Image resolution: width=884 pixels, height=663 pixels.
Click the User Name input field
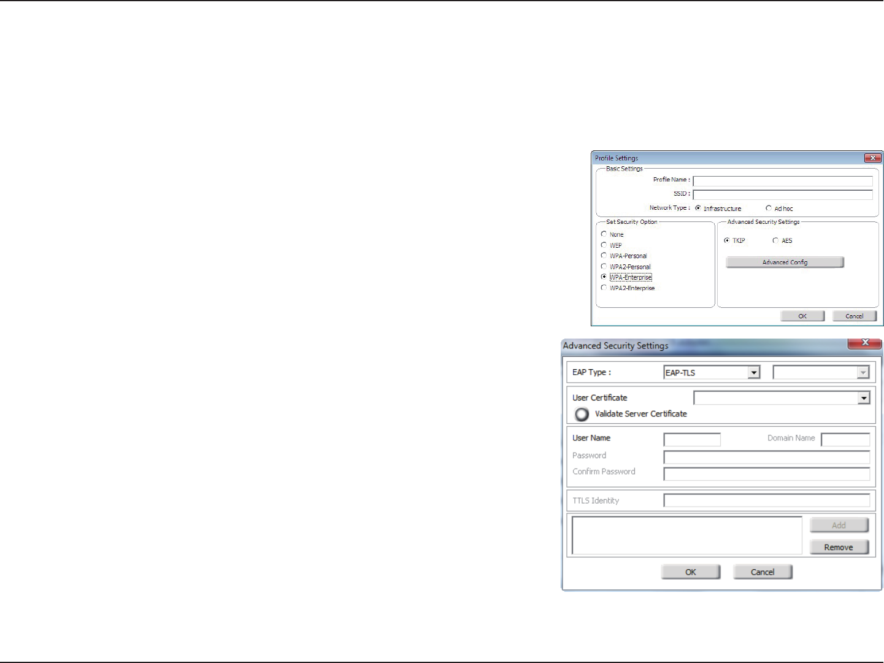(x=692, y=439)
